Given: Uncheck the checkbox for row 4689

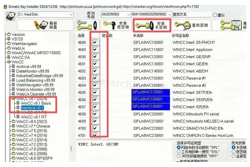Looking at the screenshot, I should tap(95, 50).
